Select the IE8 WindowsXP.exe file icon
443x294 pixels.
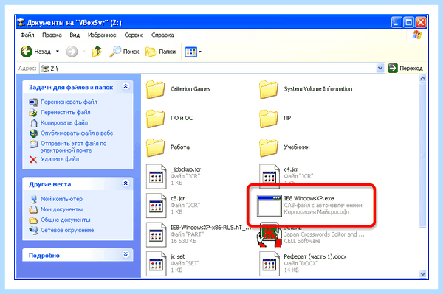269,206
